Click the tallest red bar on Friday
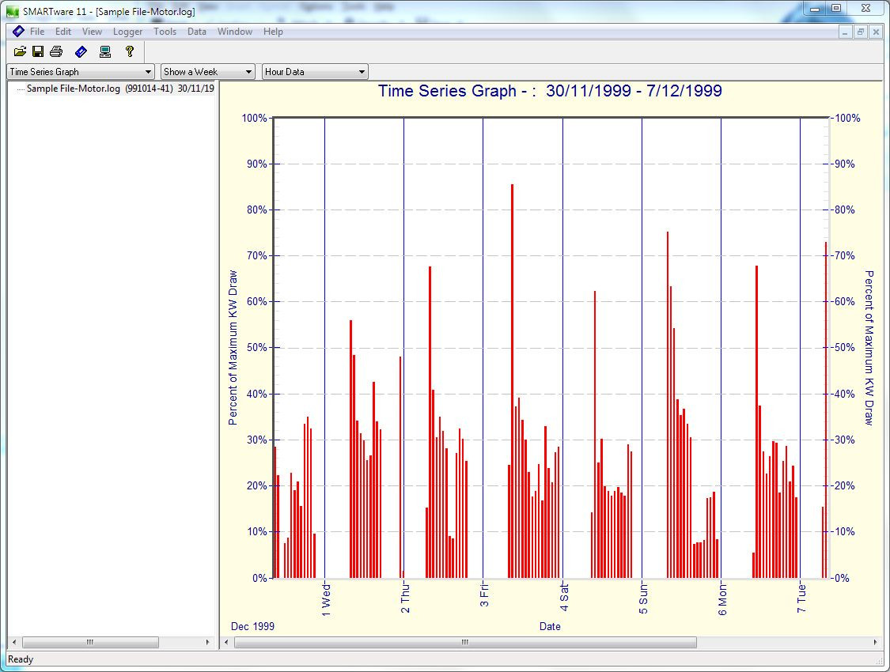This screenshot has width=890, height=672. pos(512,381)
